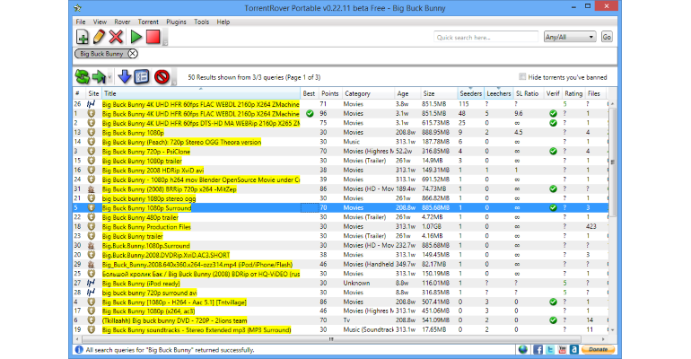Sort by the Points column header
The height and width of the screenshot is (359, 691).
pos(330,93)
